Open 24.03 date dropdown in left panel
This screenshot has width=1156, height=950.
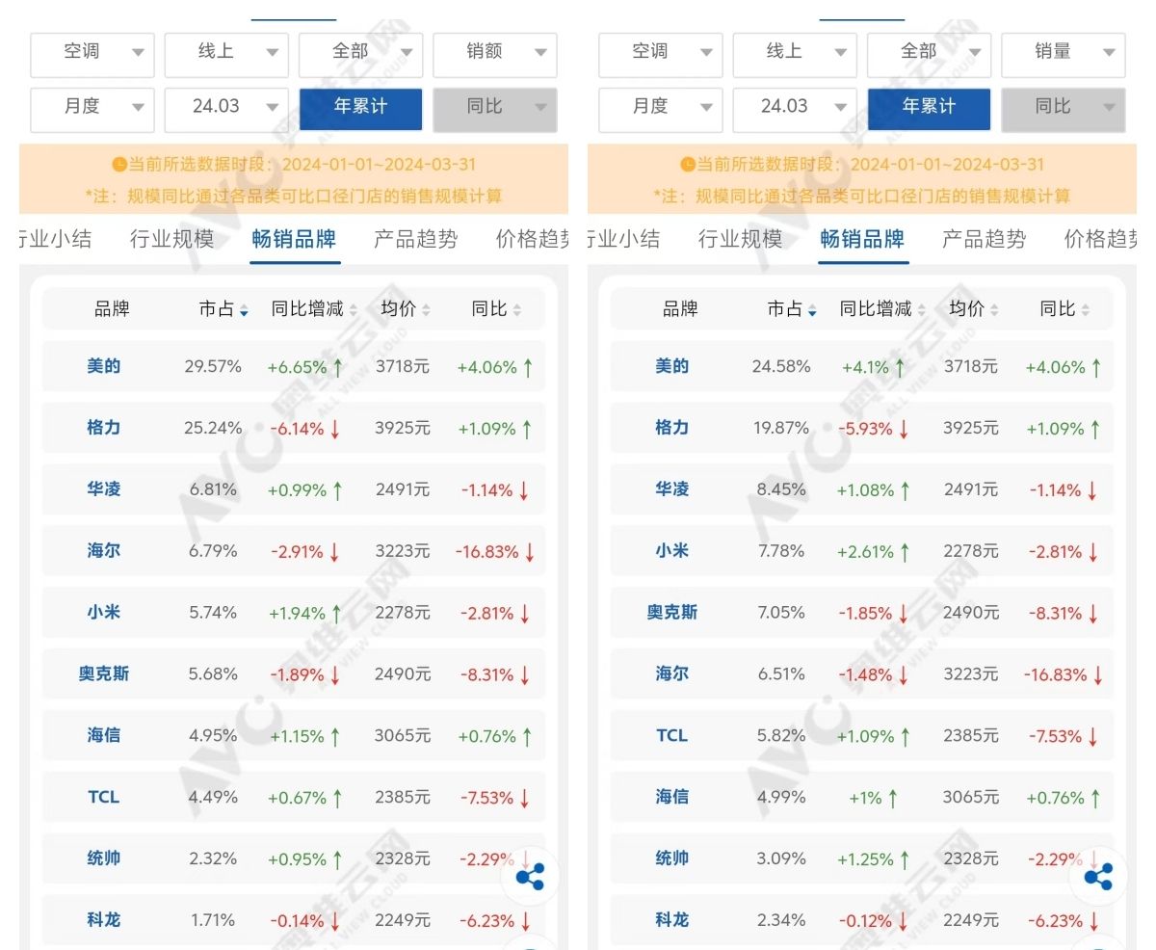226,109
